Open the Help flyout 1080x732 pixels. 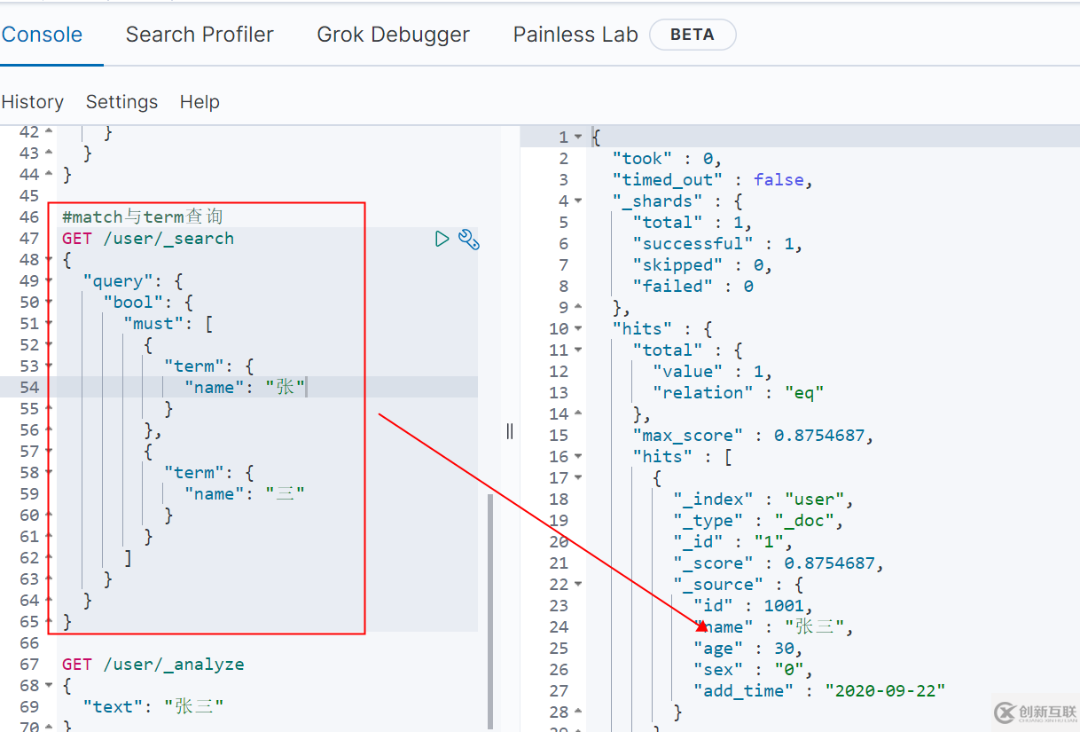(200, 102)
